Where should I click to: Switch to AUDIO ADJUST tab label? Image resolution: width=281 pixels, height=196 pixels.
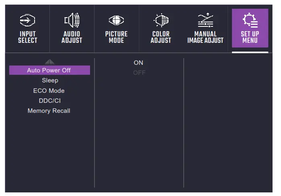[72, 37]
